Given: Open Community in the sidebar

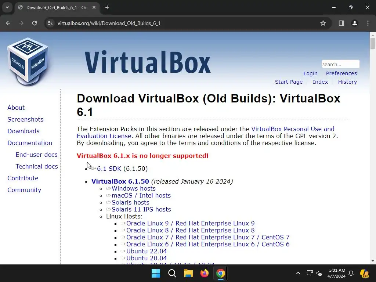Looking at the screenshot, I should click(24, 190).
